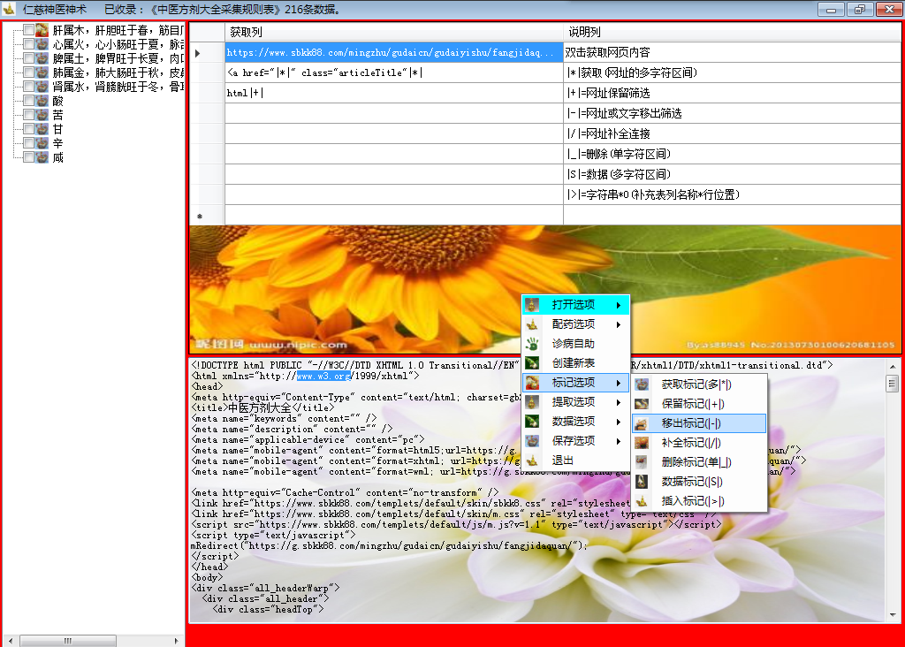Click the icon beside 数据标记(|S|)
Viewport: 905px width, 647px height.
pos(642,482)
